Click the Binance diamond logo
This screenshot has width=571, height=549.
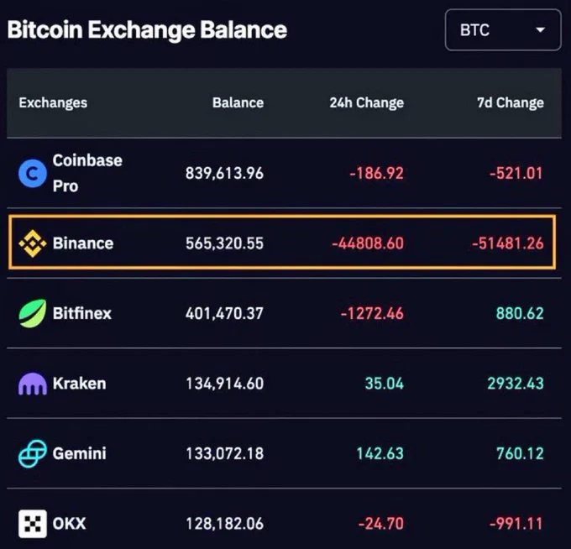tap(33, 243)
